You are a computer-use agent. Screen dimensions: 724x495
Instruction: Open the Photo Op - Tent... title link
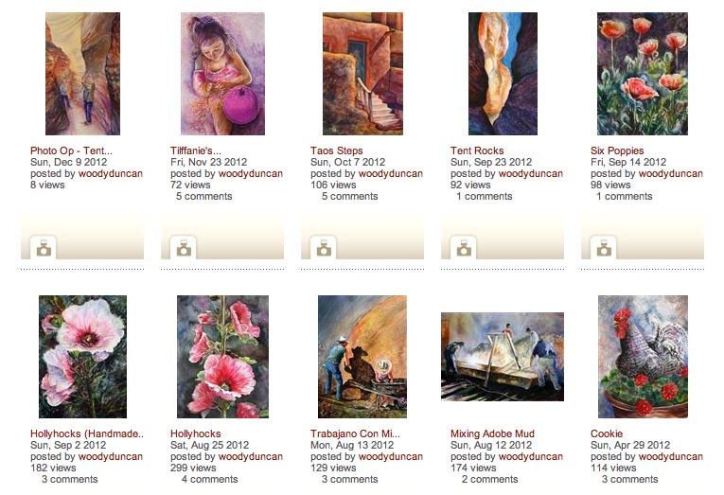click(x=71, y=150)
